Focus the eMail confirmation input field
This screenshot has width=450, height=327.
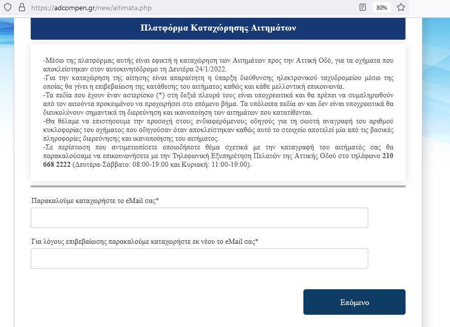pos(199,259)
